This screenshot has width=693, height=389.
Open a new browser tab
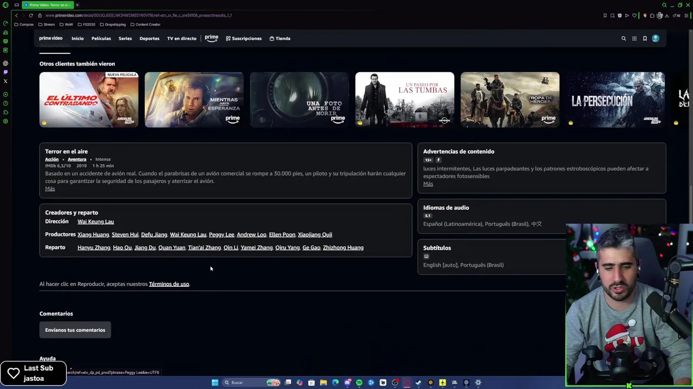click(x=77, y=5)
